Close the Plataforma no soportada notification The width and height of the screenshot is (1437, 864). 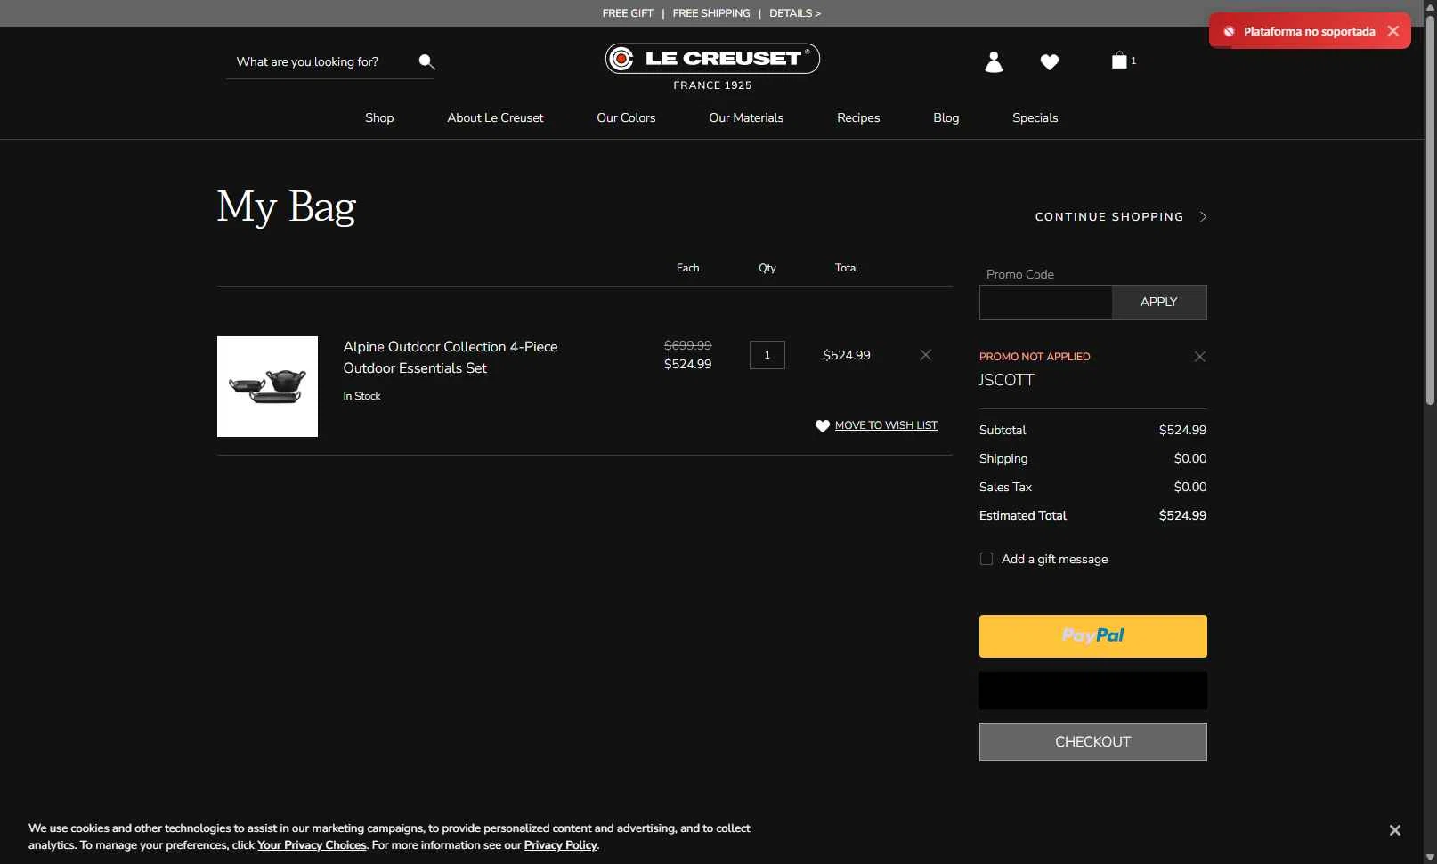point(1393,31)
